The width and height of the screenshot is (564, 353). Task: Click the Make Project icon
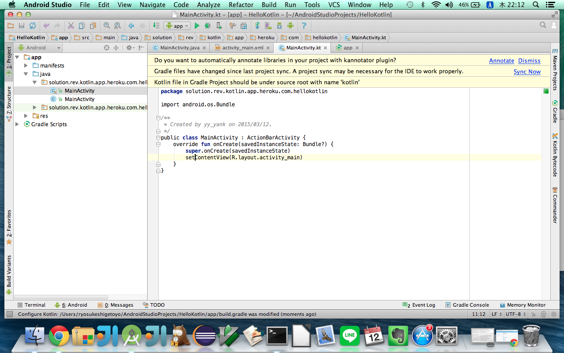(156, 26)
